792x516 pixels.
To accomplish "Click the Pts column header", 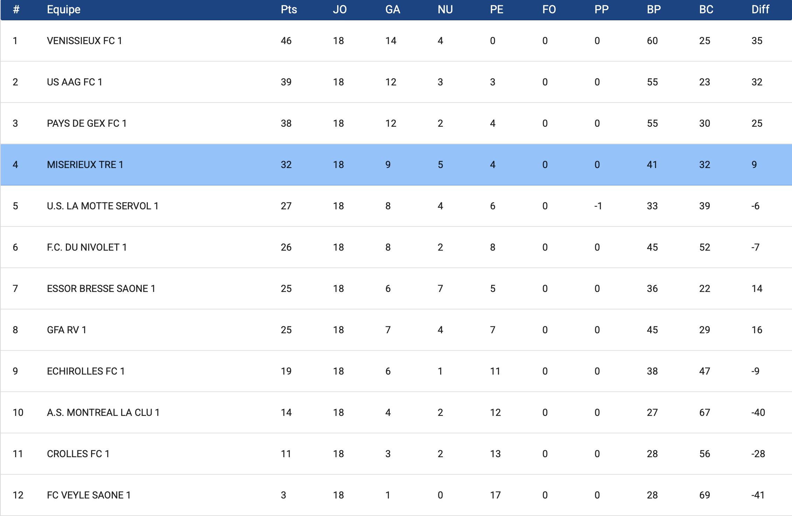I will (289, 9).
